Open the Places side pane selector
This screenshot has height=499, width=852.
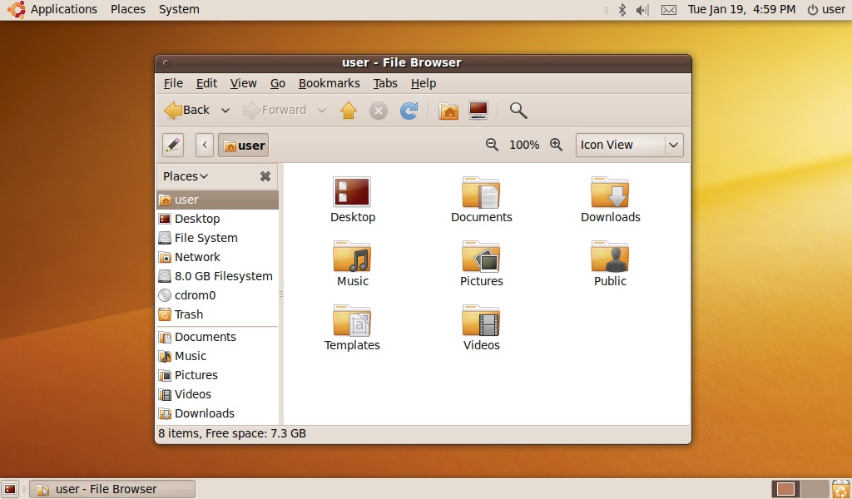point(186,176)
